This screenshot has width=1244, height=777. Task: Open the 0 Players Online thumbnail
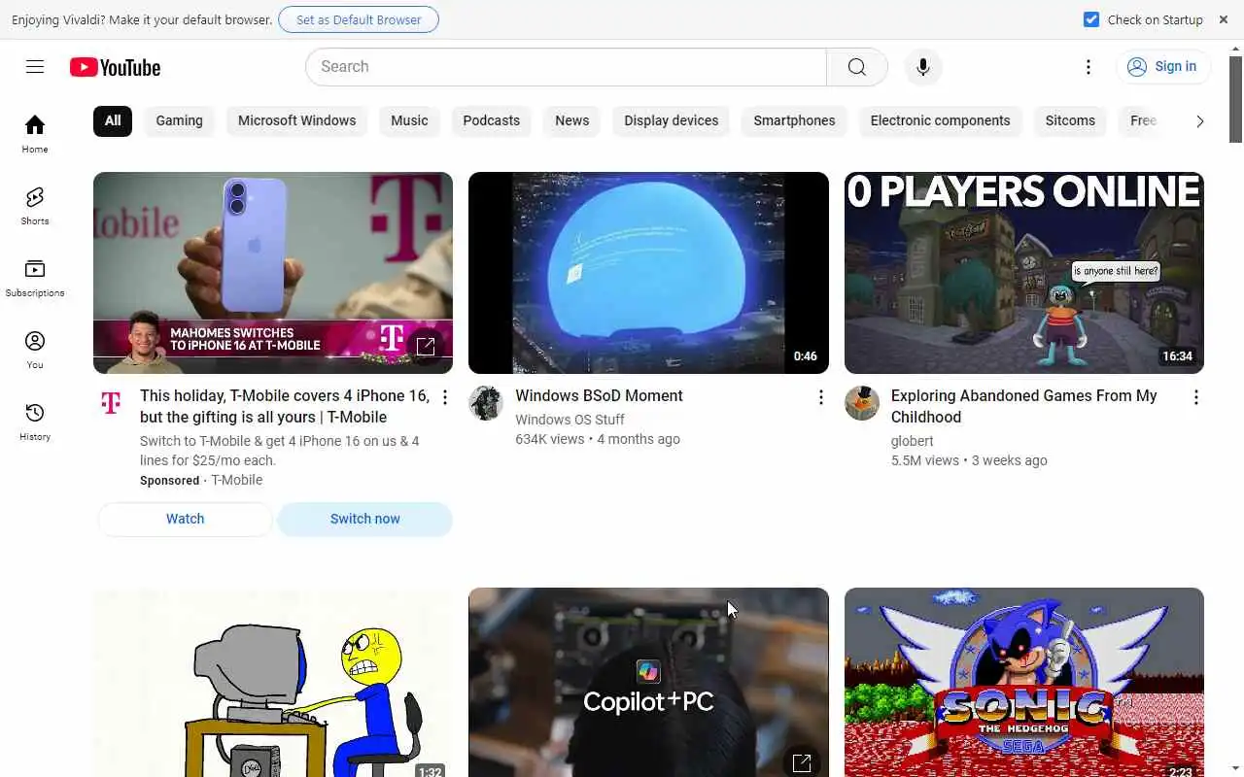click(1024, 273)
